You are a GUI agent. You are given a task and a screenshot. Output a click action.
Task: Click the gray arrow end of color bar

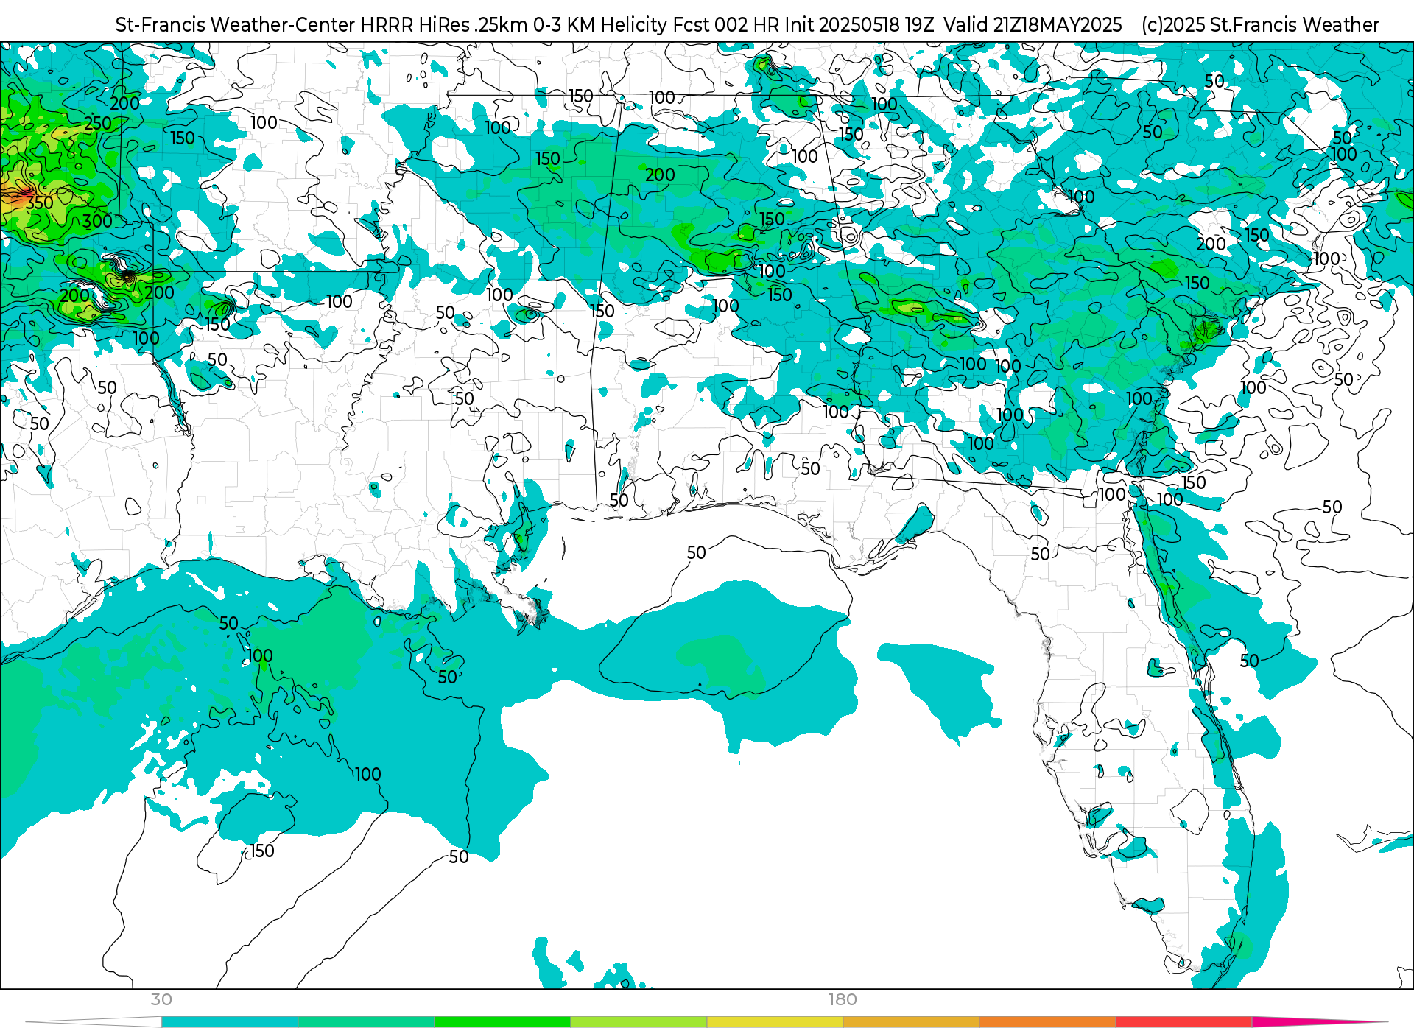point(94,1022)
